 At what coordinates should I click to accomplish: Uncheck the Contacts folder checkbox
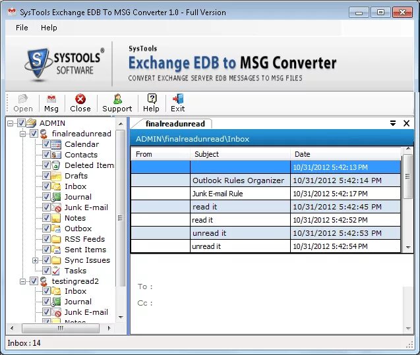pos(46,155)
